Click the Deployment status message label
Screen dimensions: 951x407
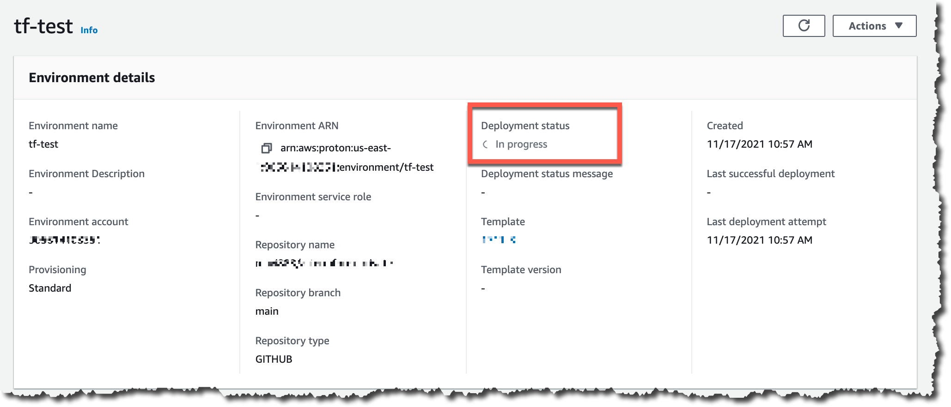coord(547,174)
